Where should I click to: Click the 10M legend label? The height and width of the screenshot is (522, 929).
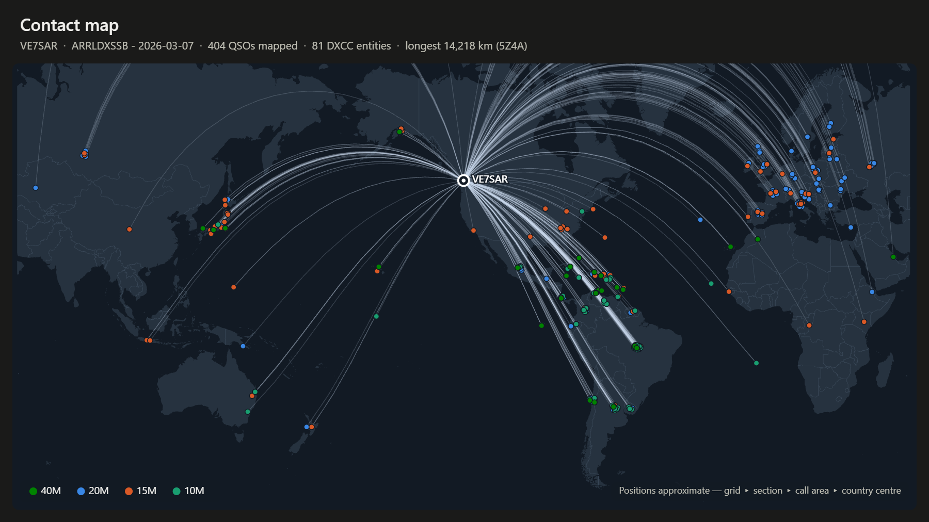pos(195,491)
